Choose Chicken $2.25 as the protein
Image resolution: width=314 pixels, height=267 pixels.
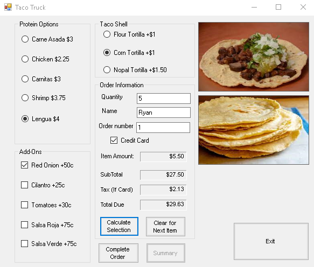click(45, 59)
